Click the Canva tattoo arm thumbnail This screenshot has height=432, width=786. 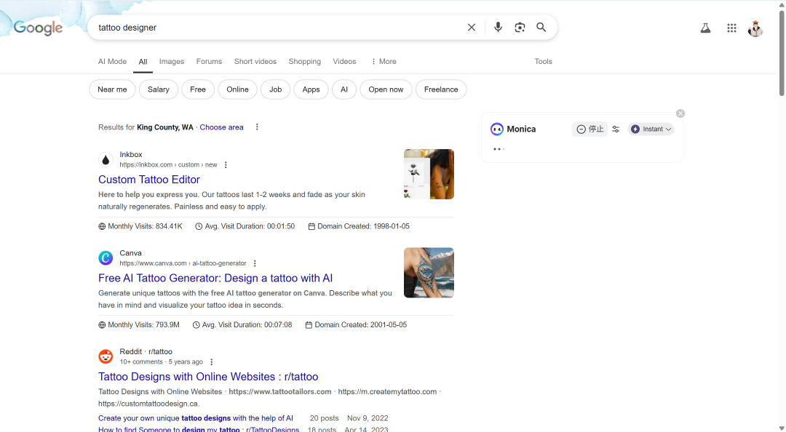tap(429, 273)
